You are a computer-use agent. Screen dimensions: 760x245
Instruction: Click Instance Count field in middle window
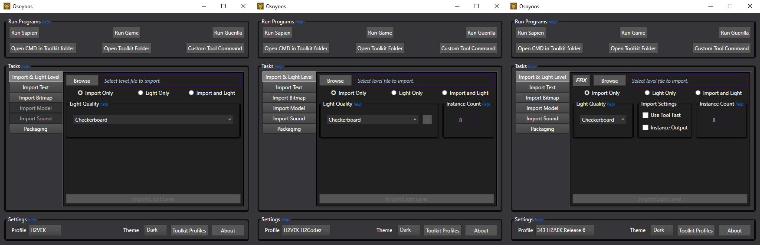[x=468, y=120]
